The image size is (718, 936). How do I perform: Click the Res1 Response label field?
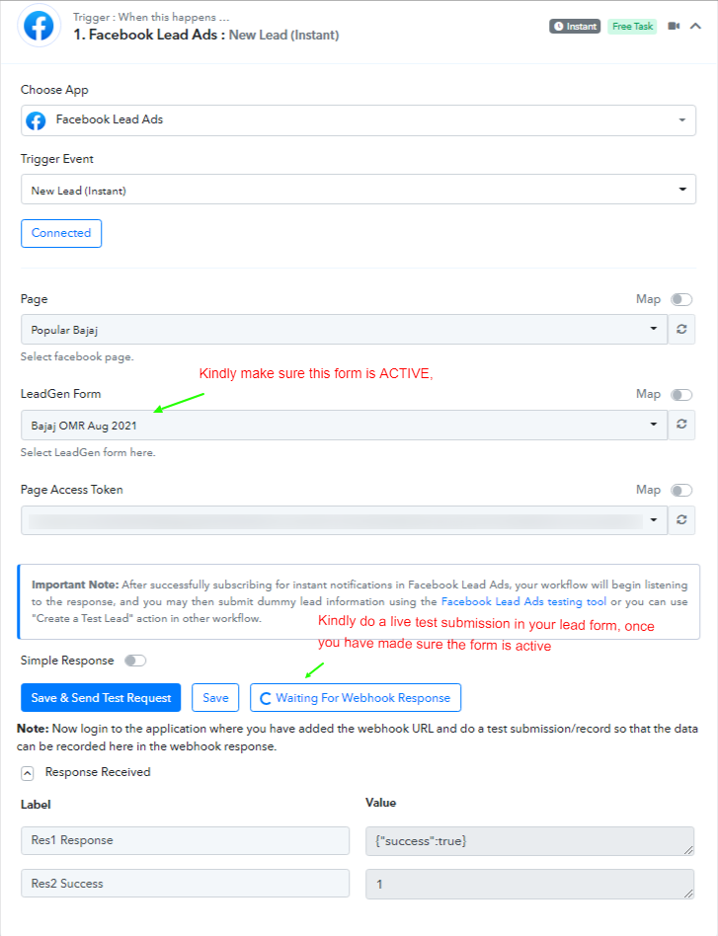[185, 840]
